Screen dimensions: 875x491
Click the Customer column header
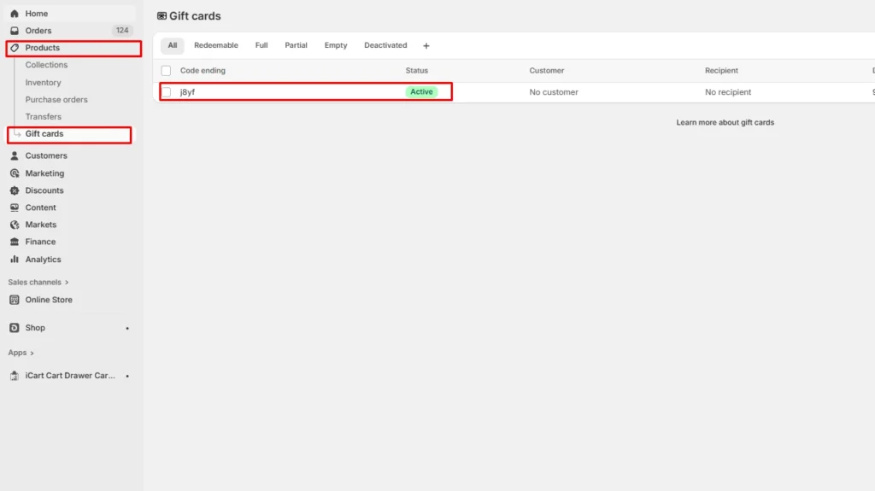(547, 71)
